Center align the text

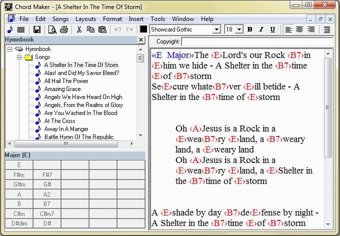299,29
